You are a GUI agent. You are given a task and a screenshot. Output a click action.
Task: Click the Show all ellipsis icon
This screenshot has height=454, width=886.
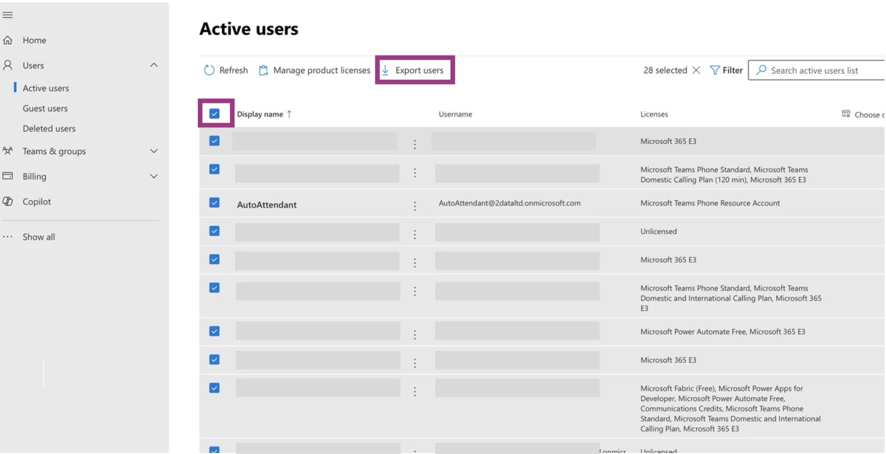click(8, 237)
